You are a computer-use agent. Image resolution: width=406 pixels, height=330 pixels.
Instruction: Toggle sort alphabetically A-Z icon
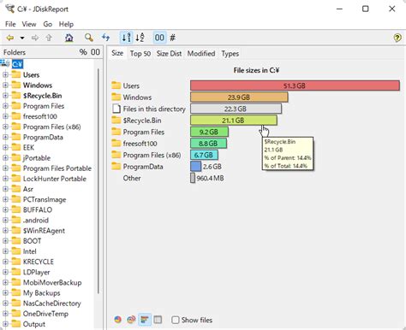coord(140,38)
